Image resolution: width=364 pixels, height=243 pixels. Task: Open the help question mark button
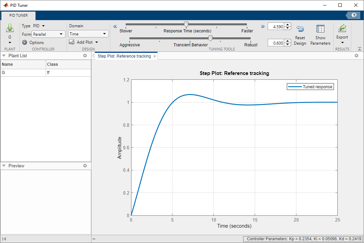click(354, 15)
